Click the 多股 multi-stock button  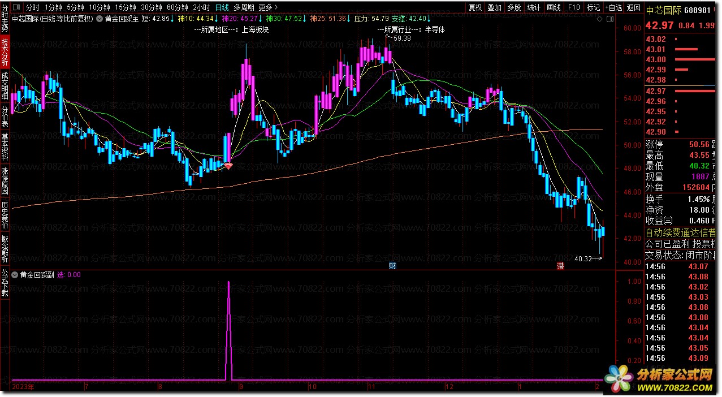coord(514,7)
